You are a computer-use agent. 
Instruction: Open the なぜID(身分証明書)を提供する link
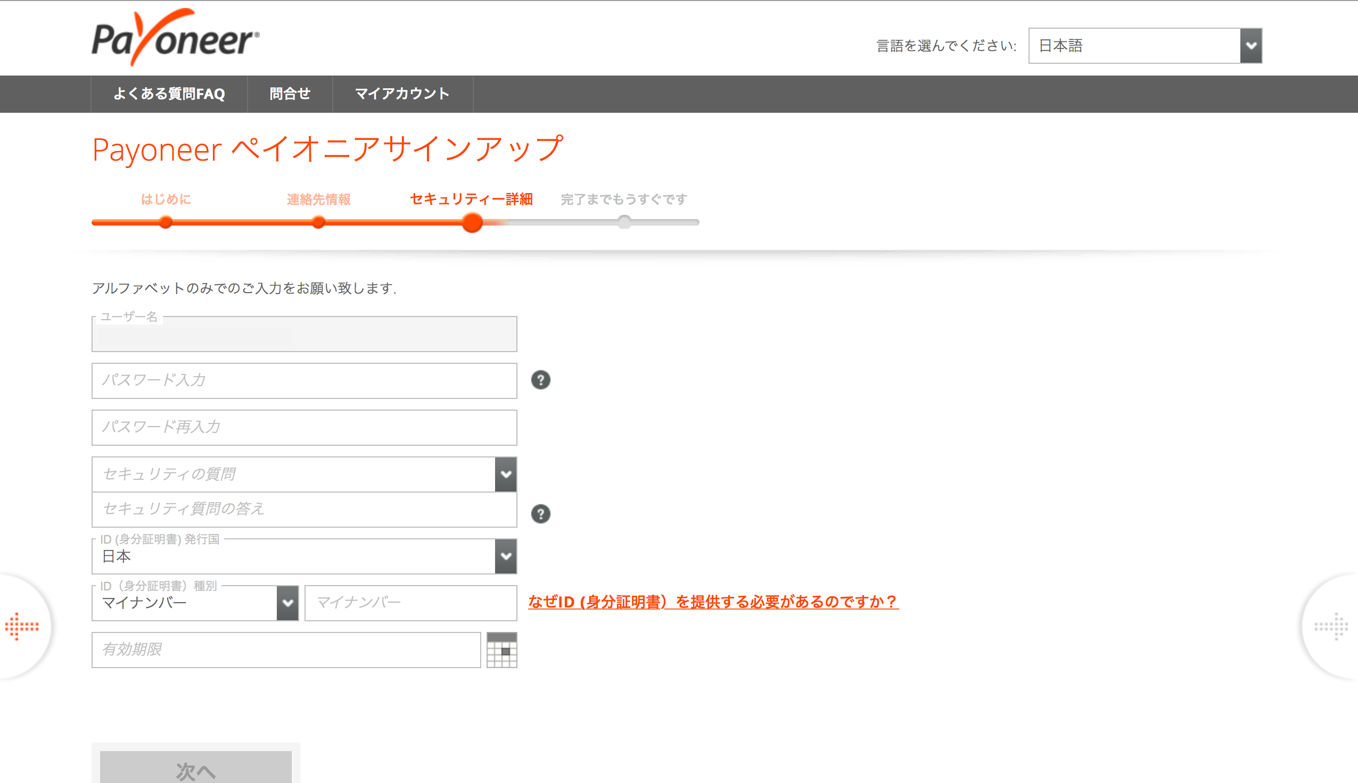(713, 602)
